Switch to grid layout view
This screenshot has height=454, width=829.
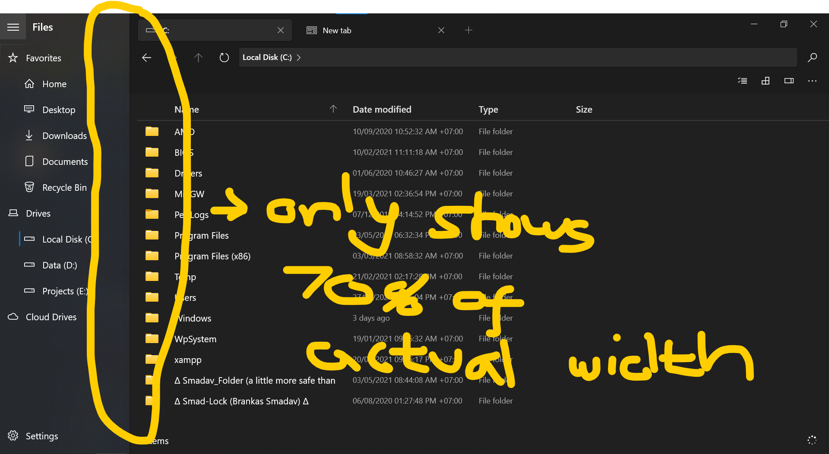(x=766, y=81)
